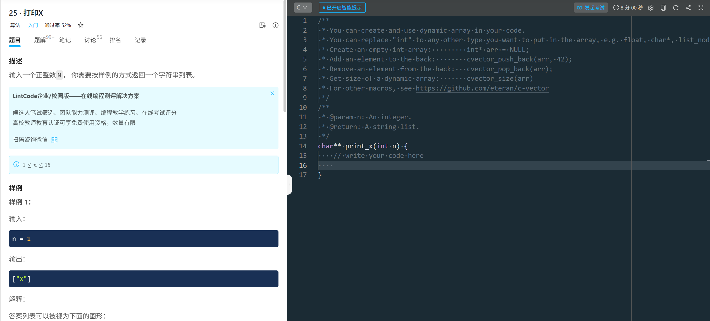
Task: Reset code with the refresh icon
Action: pos(676,8)
